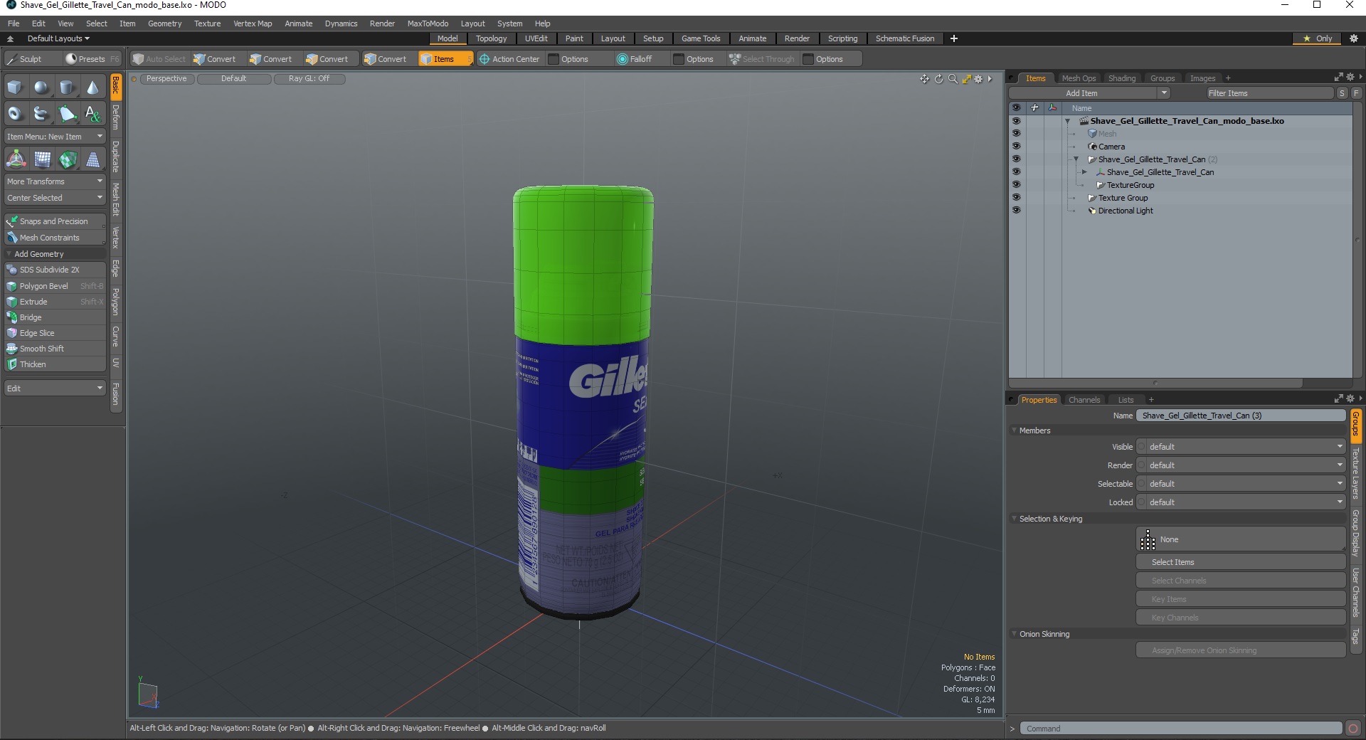Click the Perspective viewport button
Image resolution: width=1366 pixels, height=740 pixels.
pyautogui.click(x=167, y=79)
